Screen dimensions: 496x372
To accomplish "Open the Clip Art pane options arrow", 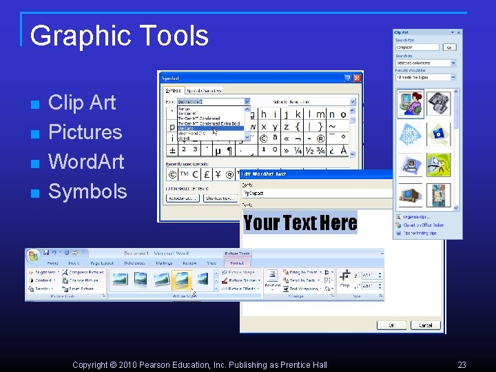I will (x=453, y=32).
